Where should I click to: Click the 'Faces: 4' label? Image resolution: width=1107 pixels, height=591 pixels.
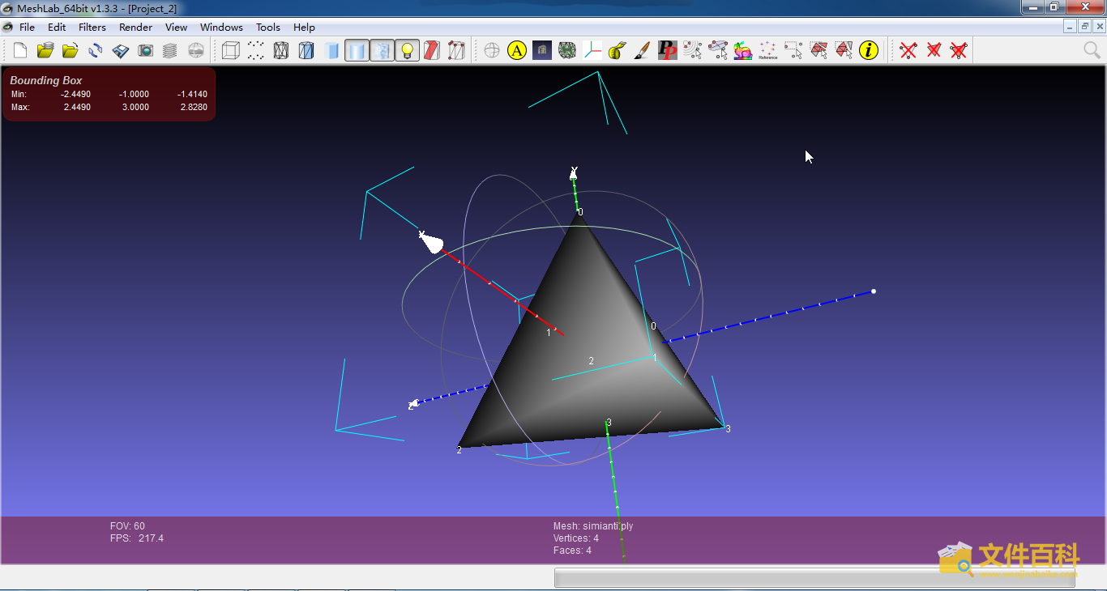tap(572, 551)
